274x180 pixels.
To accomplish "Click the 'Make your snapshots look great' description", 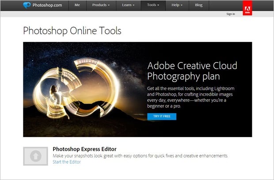I will point(141,156).
